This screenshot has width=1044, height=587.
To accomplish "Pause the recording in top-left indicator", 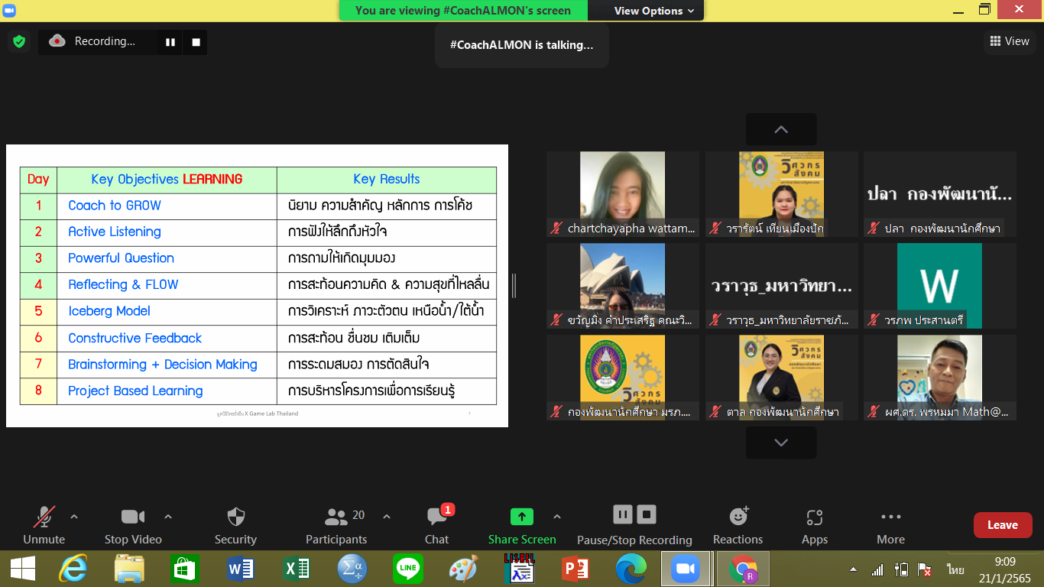I will [x=170, y=42].
